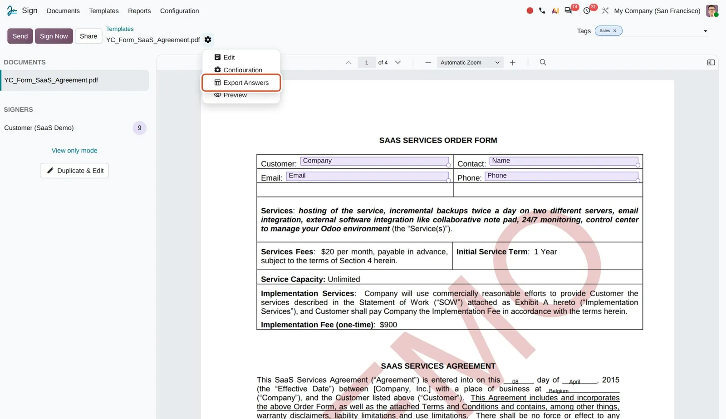Toggle the PDF sidebar panel icon
Image resolution: width=726 pixels, height=419 pixels.
711,63
